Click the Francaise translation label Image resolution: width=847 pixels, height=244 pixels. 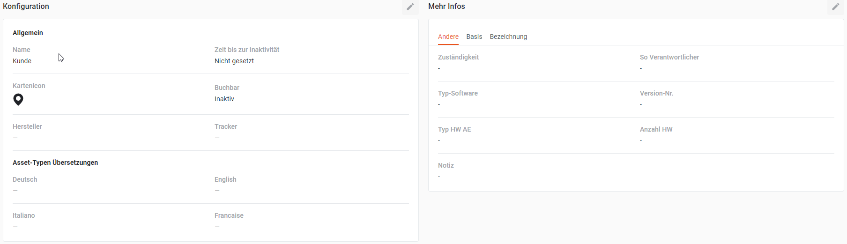pyautogui.click(x=229, y=215)
